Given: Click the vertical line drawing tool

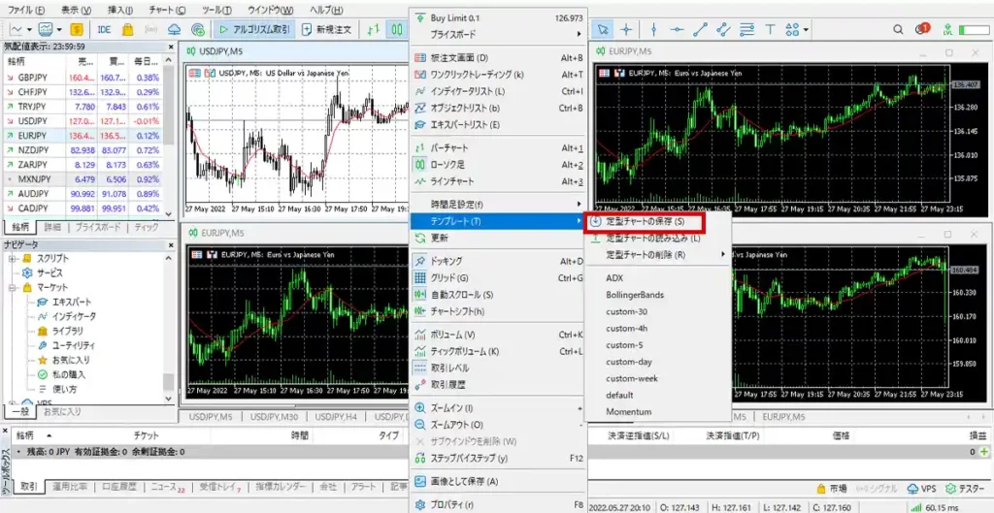Looking at the screenshot, I should tap(653, 29).
